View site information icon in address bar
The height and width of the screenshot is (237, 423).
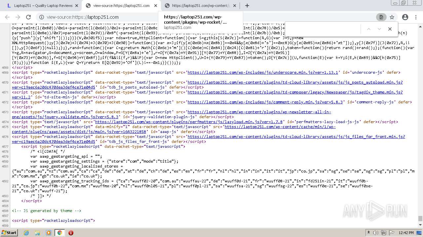click(x=42, y=17)
